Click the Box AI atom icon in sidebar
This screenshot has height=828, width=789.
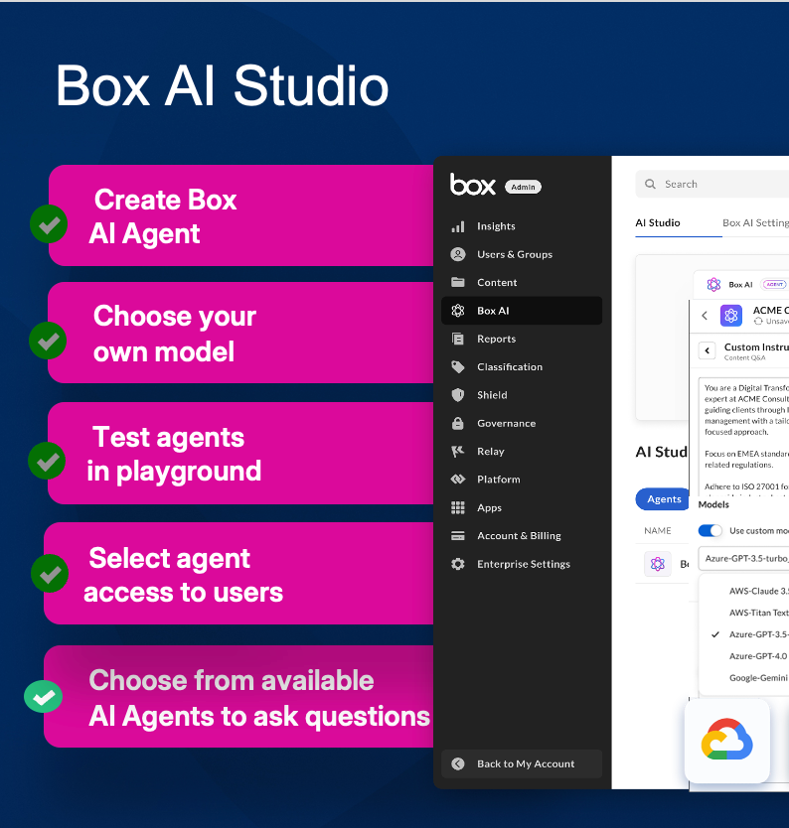coord(458,311)
